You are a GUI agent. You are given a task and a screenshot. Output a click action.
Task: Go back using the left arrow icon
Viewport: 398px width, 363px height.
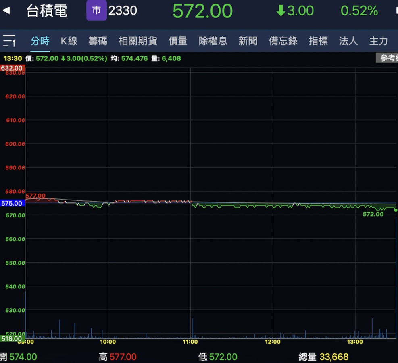(6, 10)
